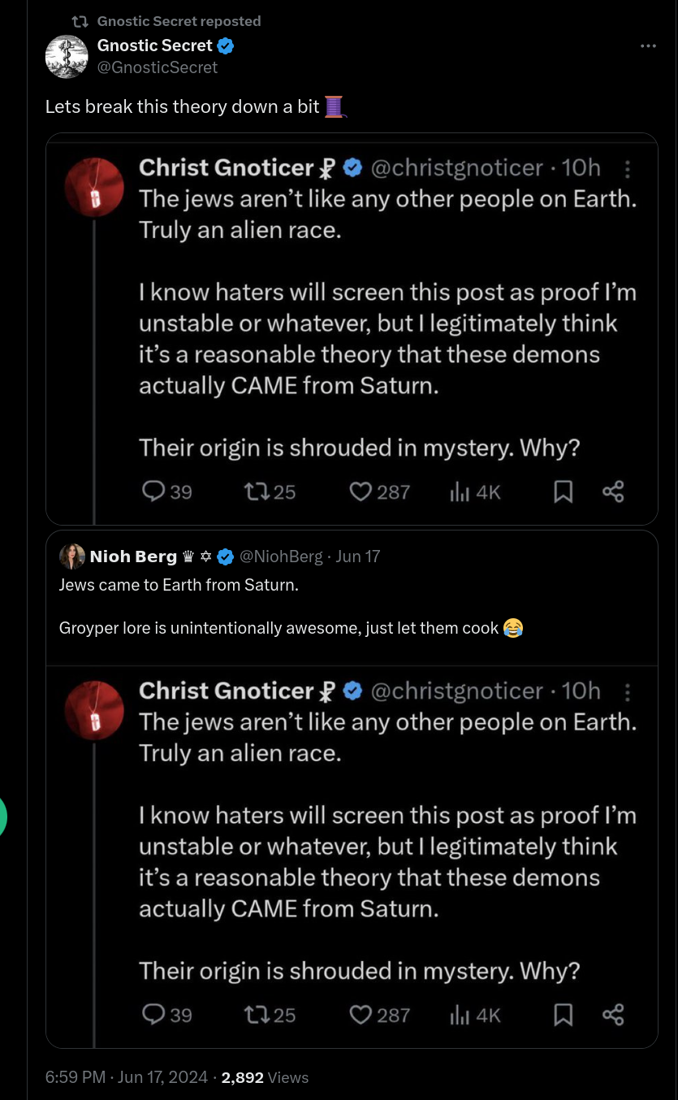Click the vertical dots in top embedded screenshot

point(627,169)
